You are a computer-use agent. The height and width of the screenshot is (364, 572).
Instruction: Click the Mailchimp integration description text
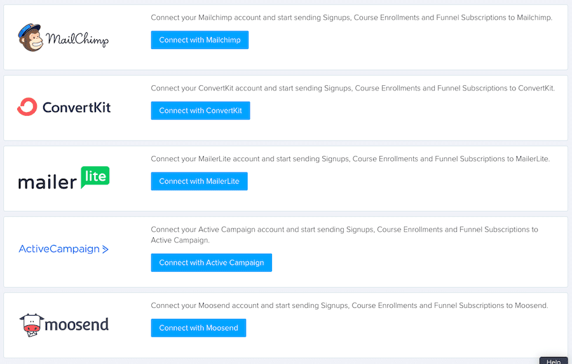coord(351,18)
